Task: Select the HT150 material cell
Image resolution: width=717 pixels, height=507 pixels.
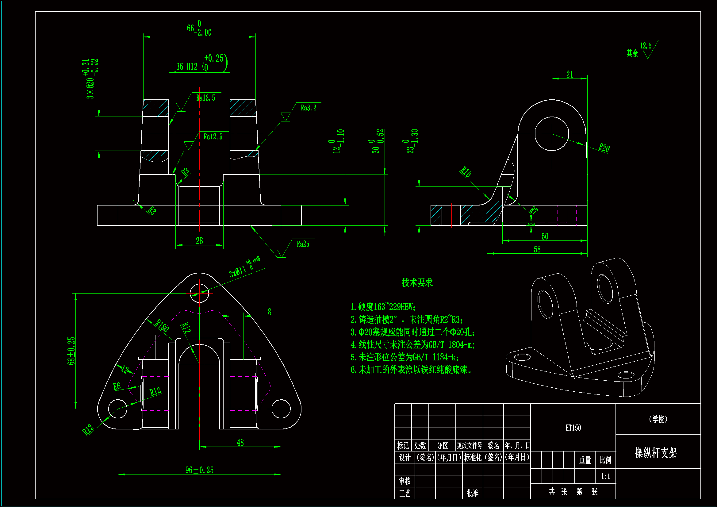Action: pyautogui.click(x=573, y=428)
